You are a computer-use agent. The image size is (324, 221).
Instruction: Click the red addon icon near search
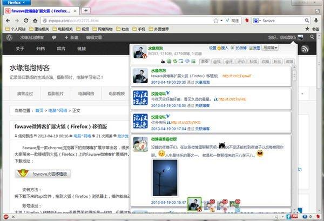pos(247,21)
